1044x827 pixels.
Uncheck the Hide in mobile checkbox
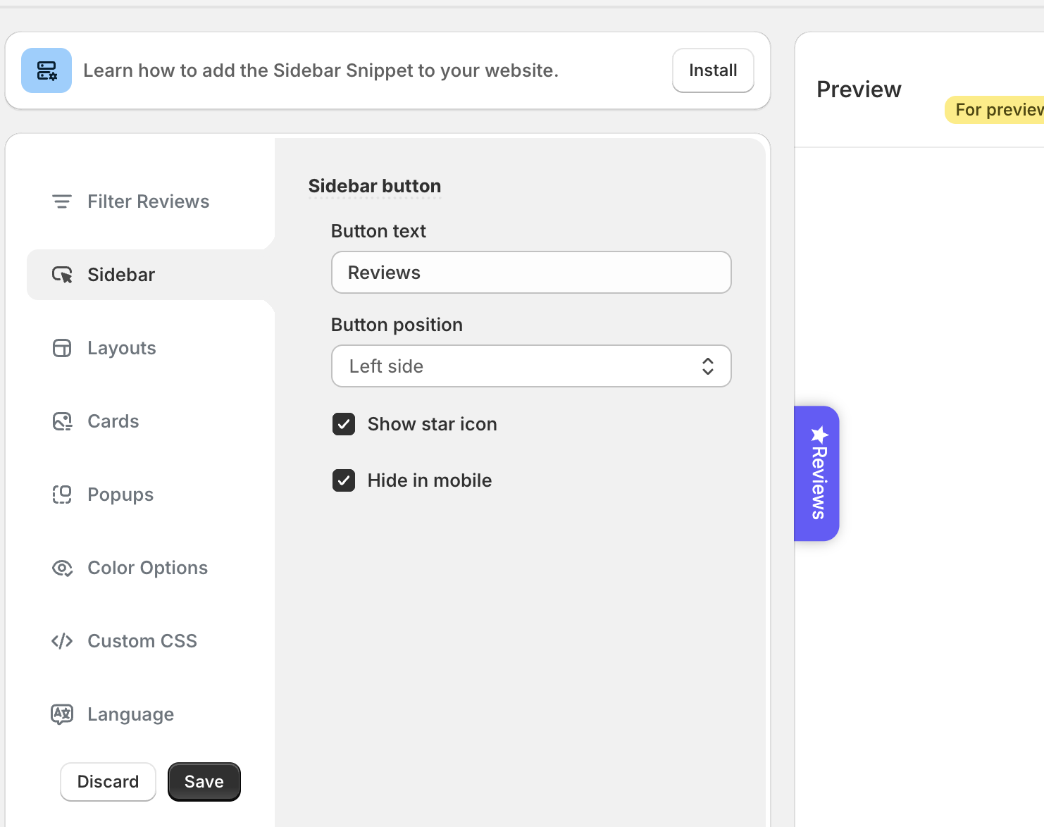tap(344, 480)
